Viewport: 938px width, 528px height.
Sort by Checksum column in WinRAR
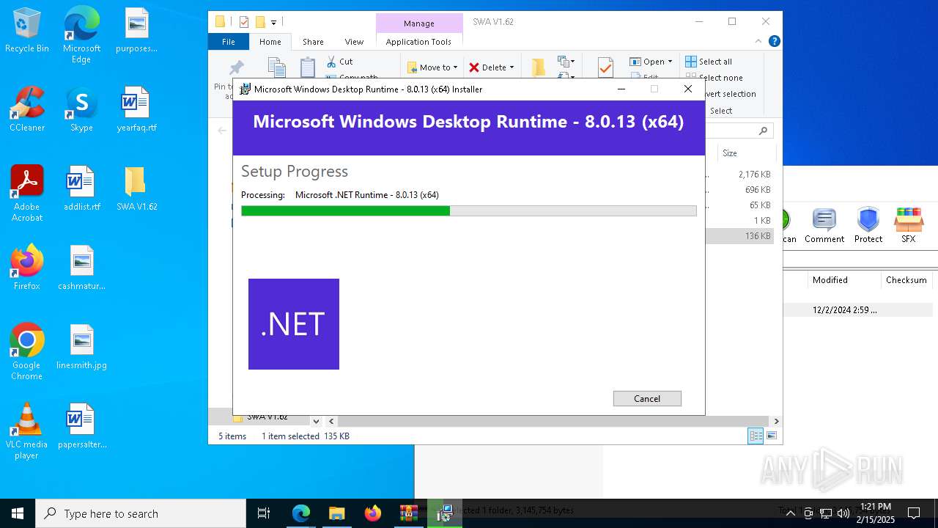906,280
